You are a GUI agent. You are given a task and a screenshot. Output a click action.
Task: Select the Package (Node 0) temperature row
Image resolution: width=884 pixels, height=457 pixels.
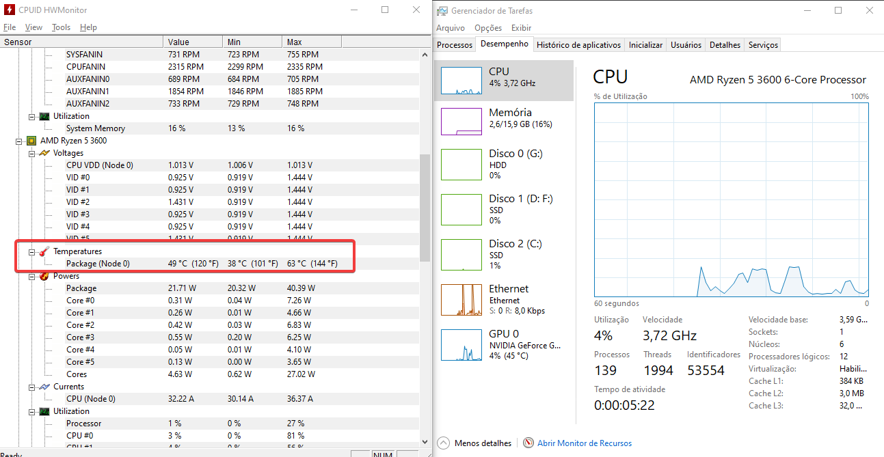209,264
